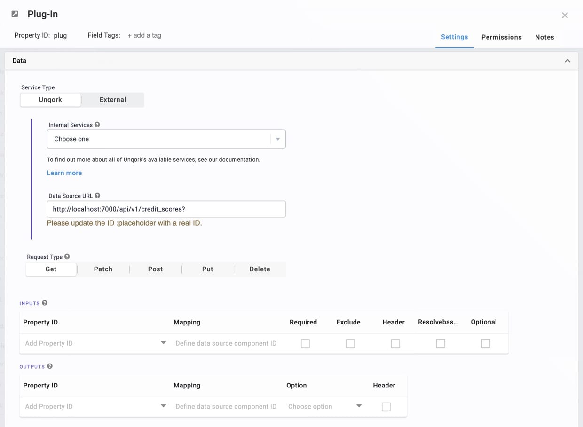Screen dimensions: 583x427
Task: Select External service type
Action: pyautogui.click(x=113, y=100)
